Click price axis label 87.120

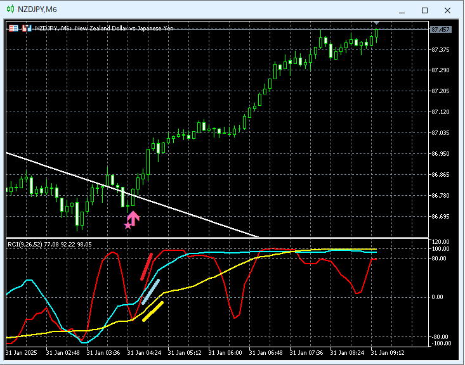coord(440,112)
